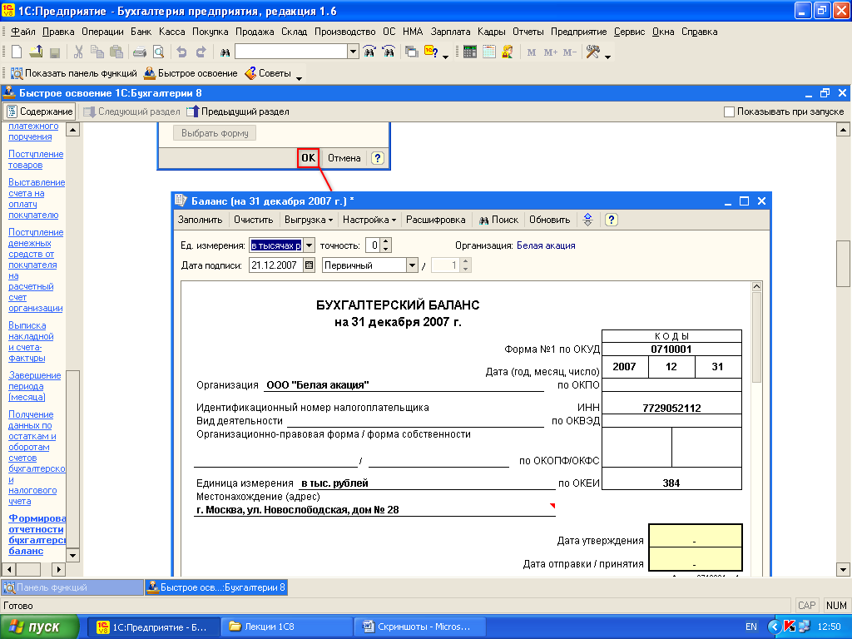Expand Ед. измерения dropdown arrow
The height and width of the screenshot is (639, 852).
click(x=309, y=245)
